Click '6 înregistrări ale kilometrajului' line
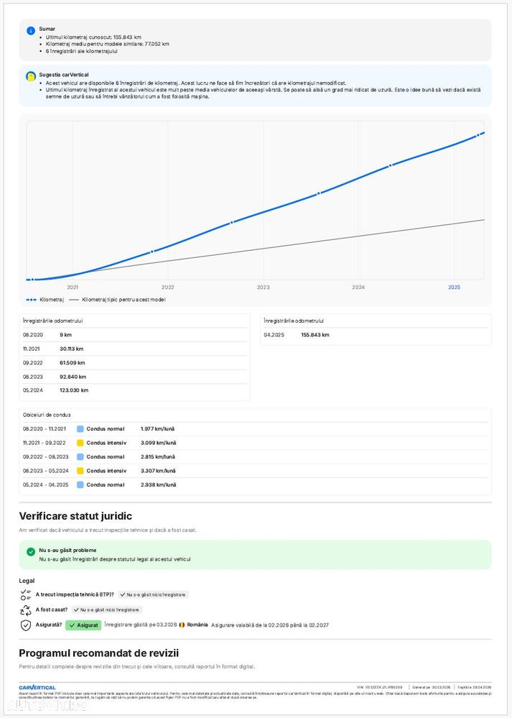 click(81, 51)
